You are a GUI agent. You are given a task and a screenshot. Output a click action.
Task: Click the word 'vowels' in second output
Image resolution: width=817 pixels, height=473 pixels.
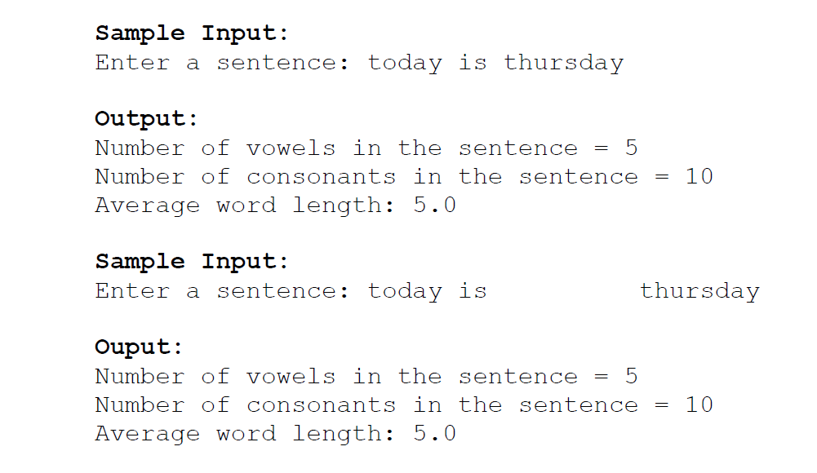[x=291, y=378]
